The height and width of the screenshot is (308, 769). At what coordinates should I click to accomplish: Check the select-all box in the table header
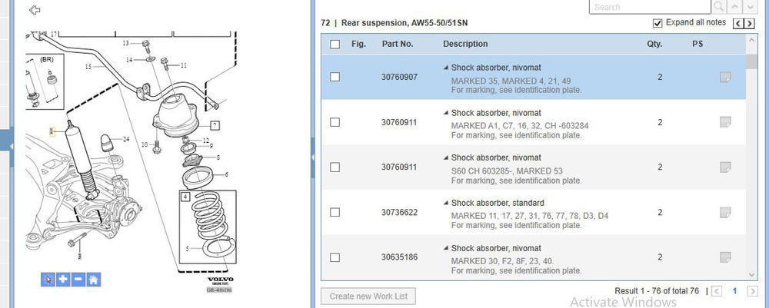(x=335, y=44)
